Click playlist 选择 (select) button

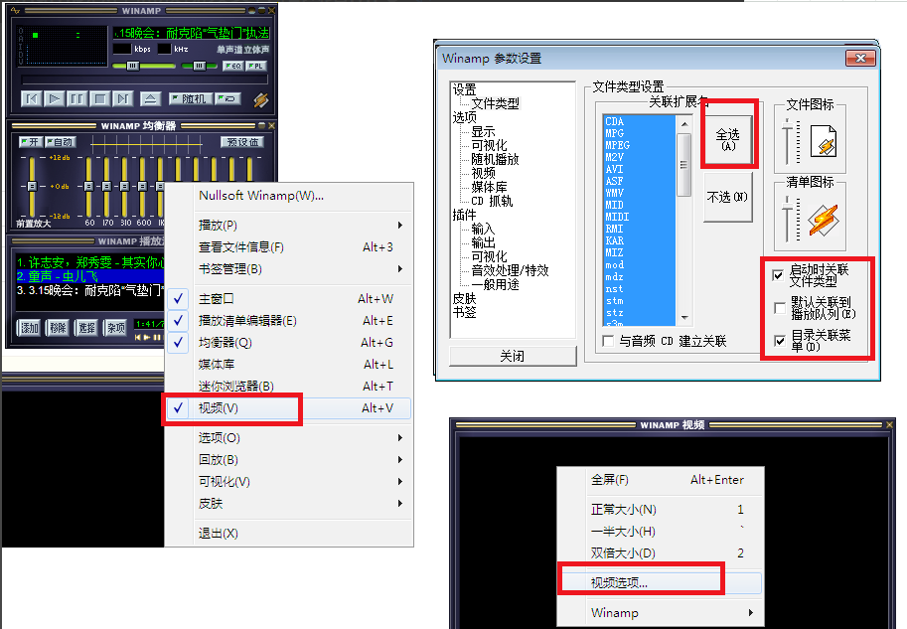(x=86, y=328)
